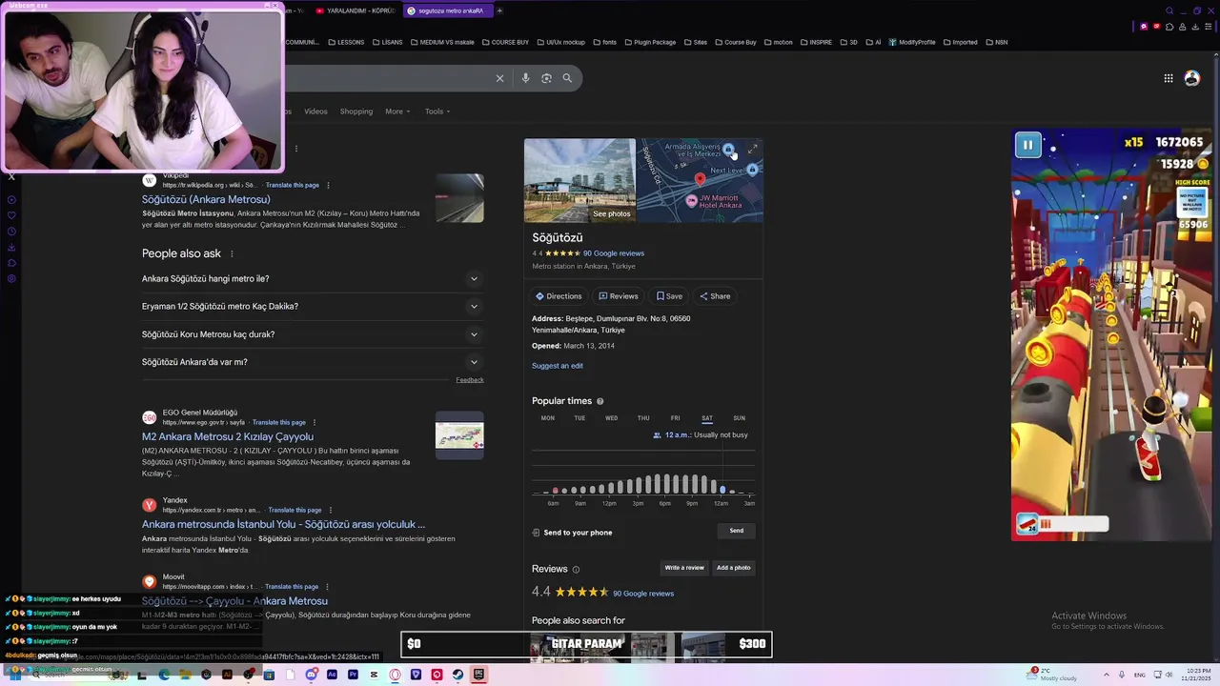Open the Tools dropdown
The height and width of the screenshot is (686, 1220).
pos(437,111)
